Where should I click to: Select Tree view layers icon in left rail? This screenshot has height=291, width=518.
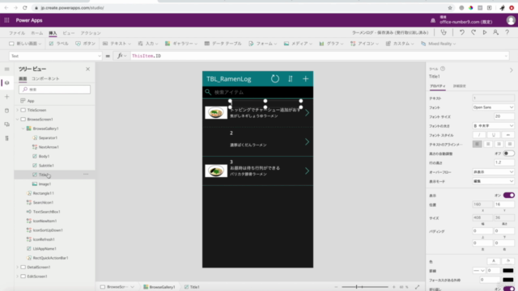(7, 82)
